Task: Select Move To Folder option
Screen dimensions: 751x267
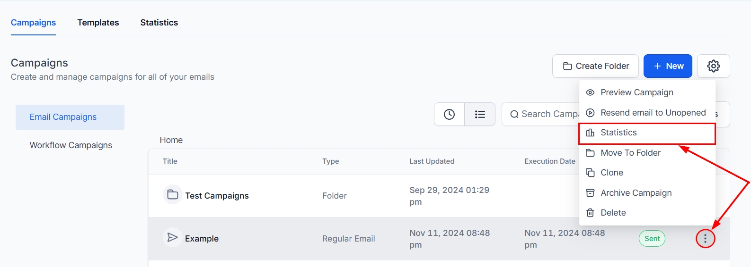Action: pos(630,153)
